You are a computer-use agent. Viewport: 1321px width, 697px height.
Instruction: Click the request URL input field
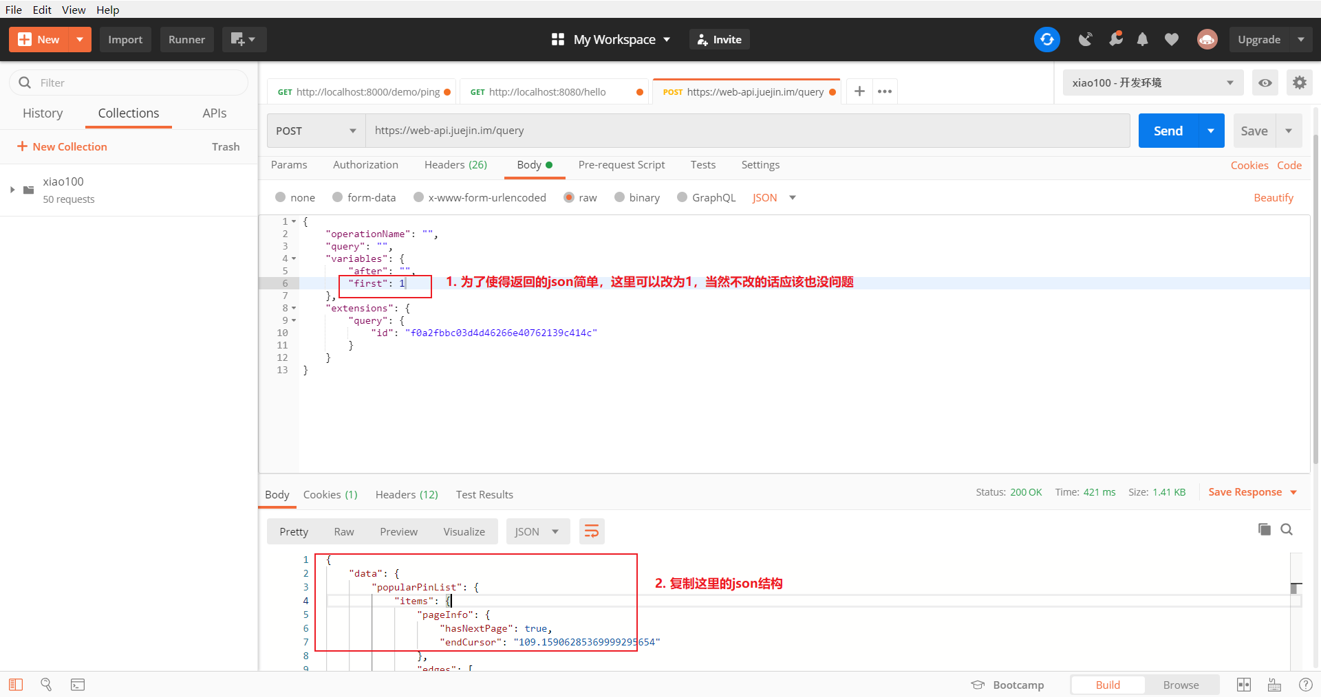[748, 131]
